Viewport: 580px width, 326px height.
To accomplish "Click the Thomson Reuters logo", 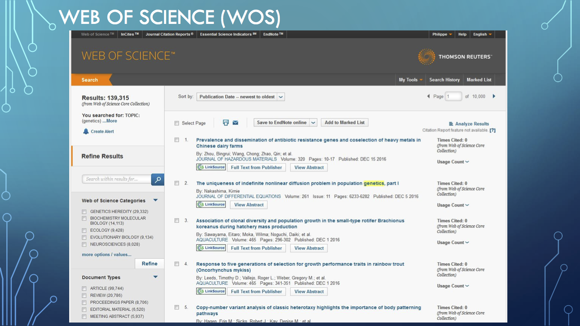I will tap(455, 57).
